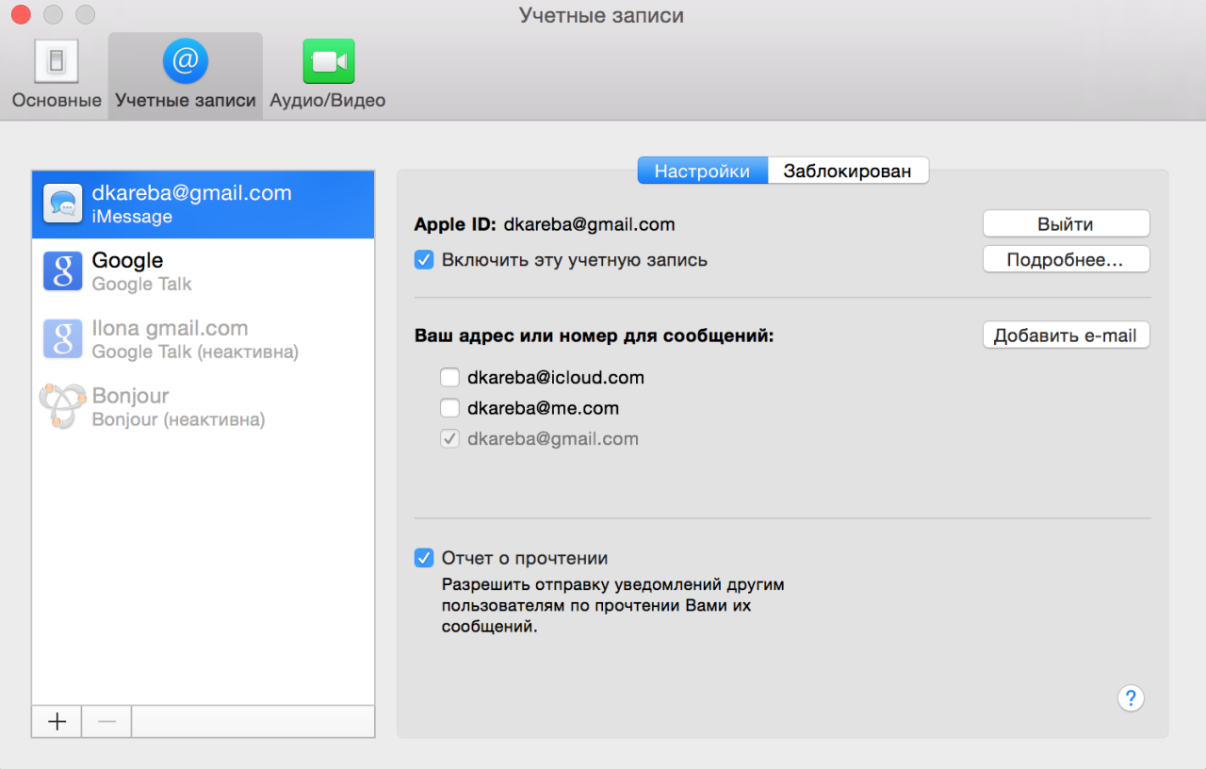Click the Добавить e-mail button
The image size is (1206, 769).
[1066, 335]
